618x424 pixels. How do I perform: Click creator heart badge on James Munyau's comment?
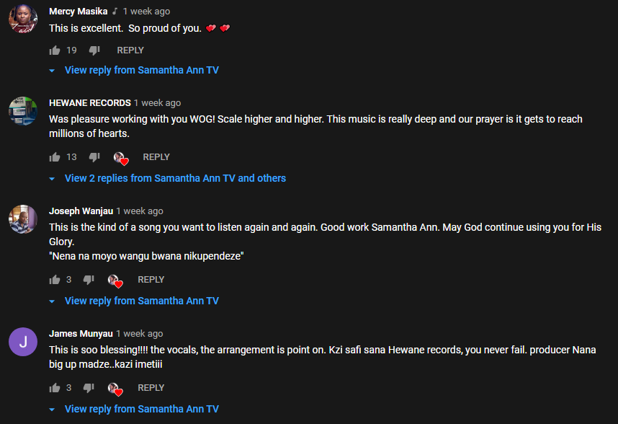115,389
